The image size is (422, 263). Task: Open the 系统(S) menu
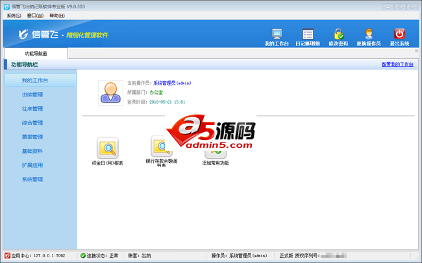pyautogui.click(x=14, y=16)
